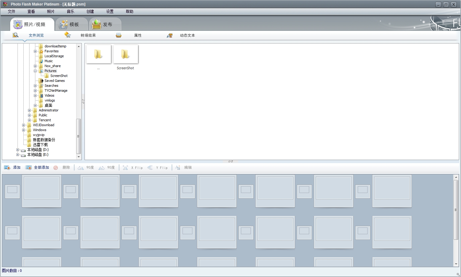
Task: Open the transition effects star icon
Action: (x=68, y=35)
